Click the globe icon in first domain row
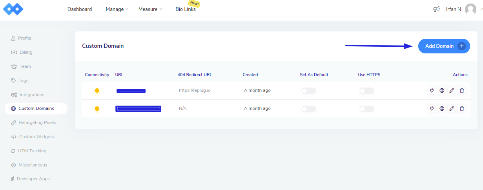The height and width of the screenshot is (190, 483). point(442,91)
